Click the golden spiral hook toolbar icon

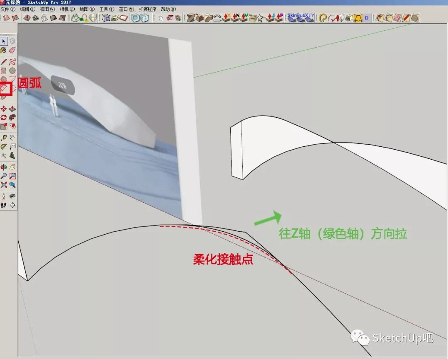point(323,18)
